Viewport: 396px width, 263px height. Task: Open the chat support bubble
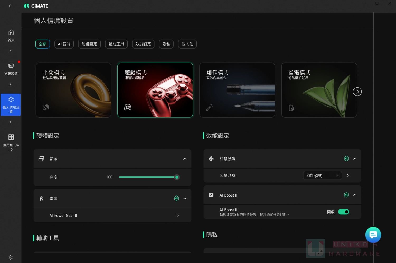373,235
